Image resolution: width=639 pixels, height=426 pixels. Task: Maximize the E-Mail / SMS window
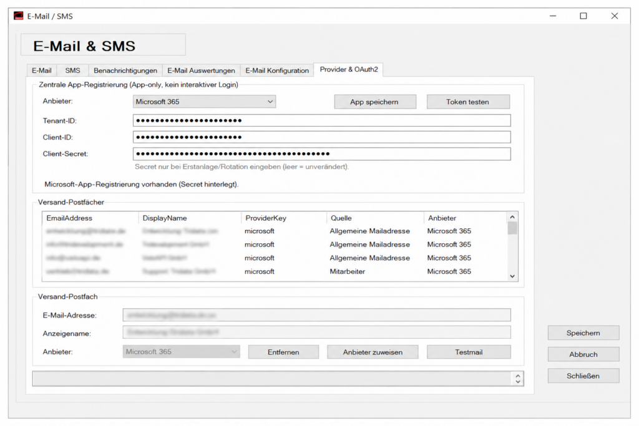point(583,16)
